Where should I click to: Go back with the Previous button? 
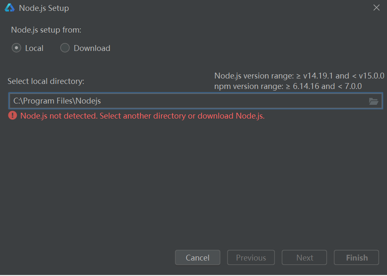point(251,258)
